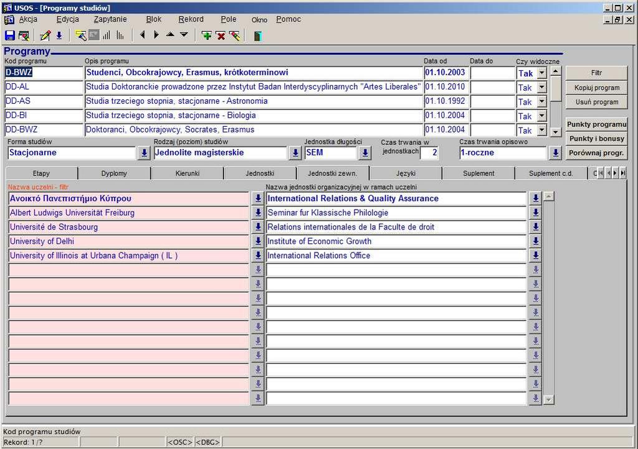Click the Kopiuj program button

[596, 88]
